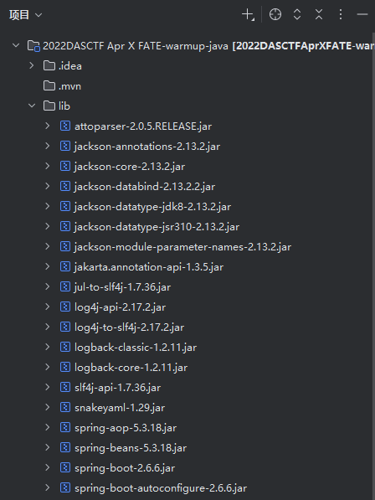
Task: Expand the .idea folder
Action: [x=32, y=65]
